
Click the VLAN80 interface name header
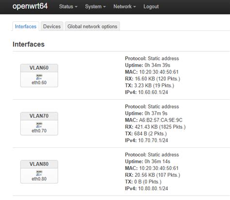[x=39, y=164]
